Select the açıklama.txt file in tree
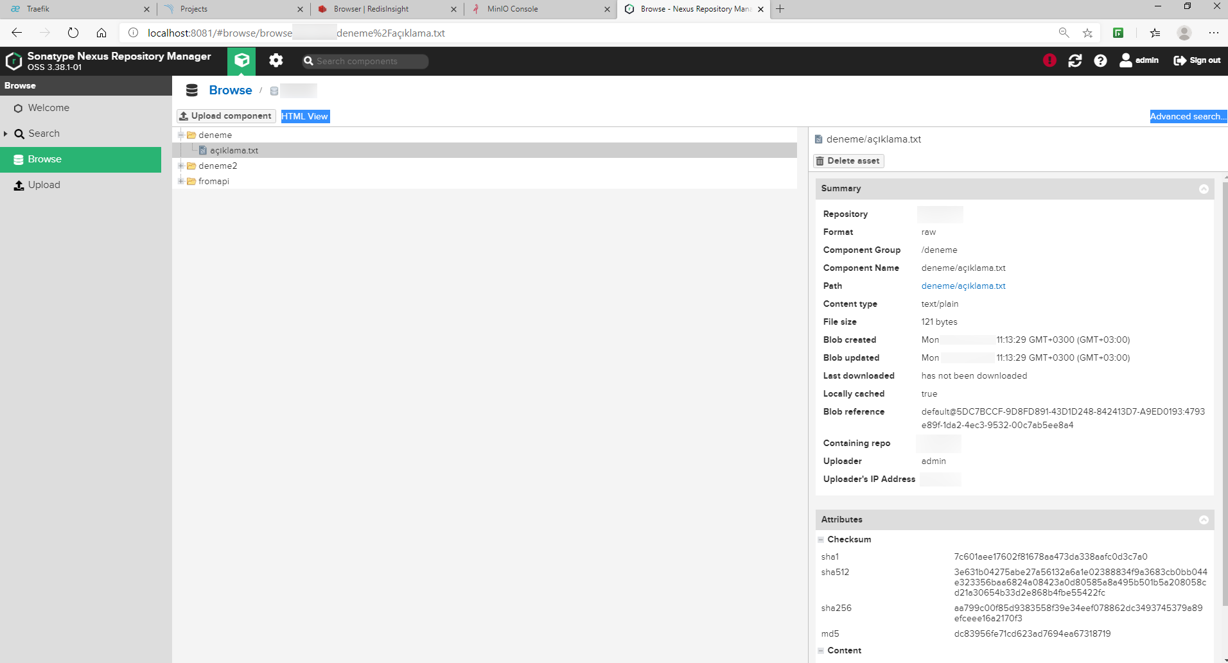The image size is (1228, 663). point(234,150)
